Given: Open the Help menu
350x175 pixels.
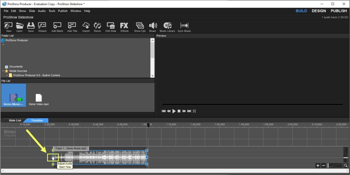Looking at the screenshot, I should 87,11.
